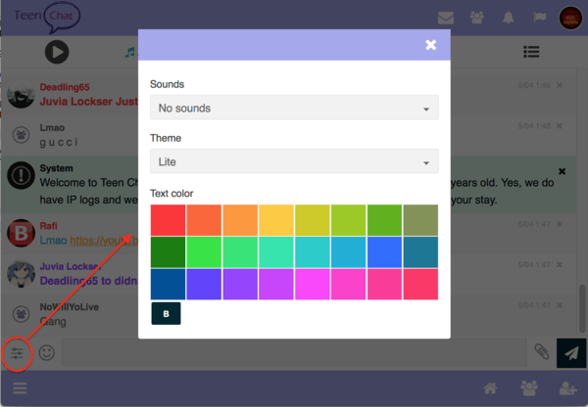Viewport: 588px width, 407px height.
Task: Open the chat options sliders icon
Action: pos(17,353)
